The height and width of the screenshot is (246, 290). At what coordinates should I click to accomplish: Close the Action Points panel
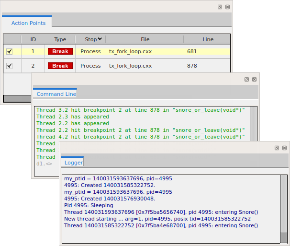227,7
